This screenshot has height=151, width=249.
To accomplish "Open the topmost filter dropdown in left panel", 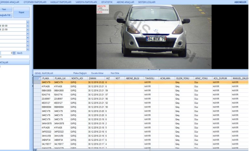I will pyautogui.click(x=28, y=22).
